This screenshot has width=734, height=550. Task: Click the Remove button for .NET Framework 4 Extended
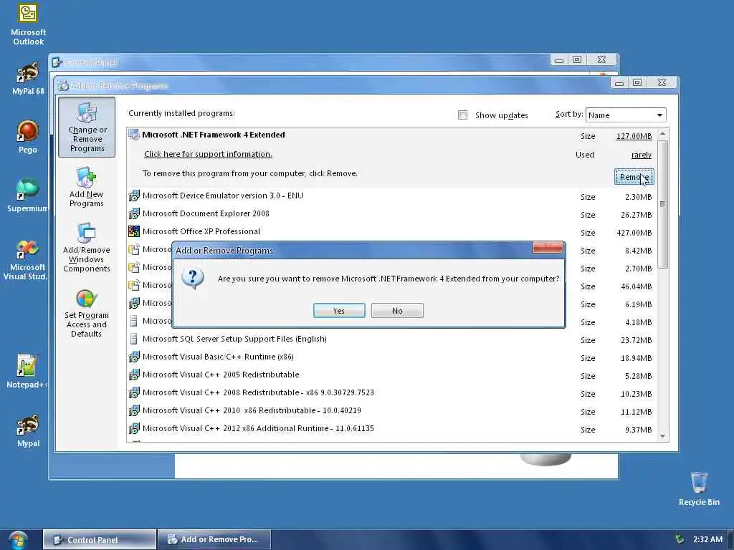(x=634, y=177)
